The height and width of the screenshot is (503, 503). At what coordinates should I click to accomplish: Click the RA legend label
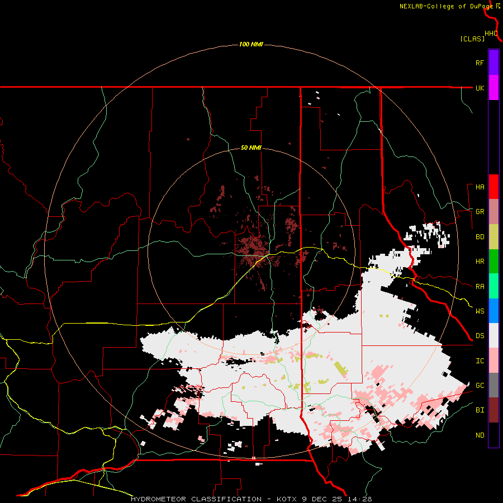pos(480,287)
